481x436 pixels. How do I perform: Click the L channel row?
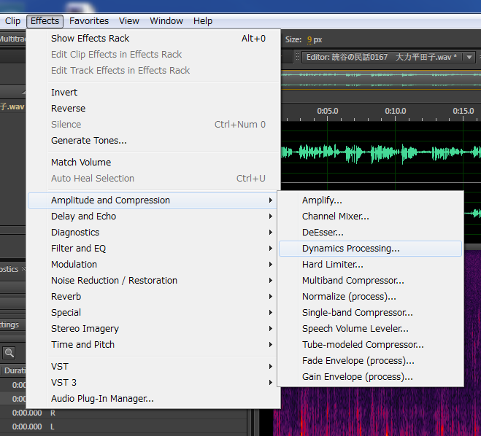click(123, 427)
